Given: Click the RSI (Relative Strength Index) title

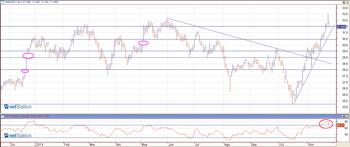Looking at the screenshot, I should coord(21,116).
